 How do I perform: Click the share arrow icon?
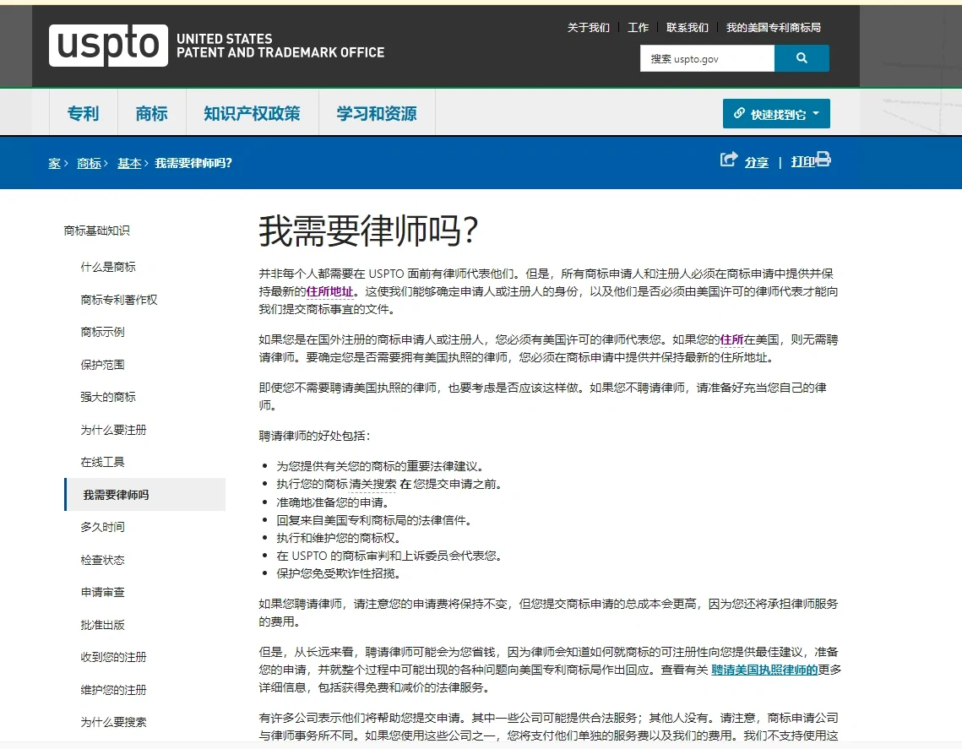click(x=729, y=160)
